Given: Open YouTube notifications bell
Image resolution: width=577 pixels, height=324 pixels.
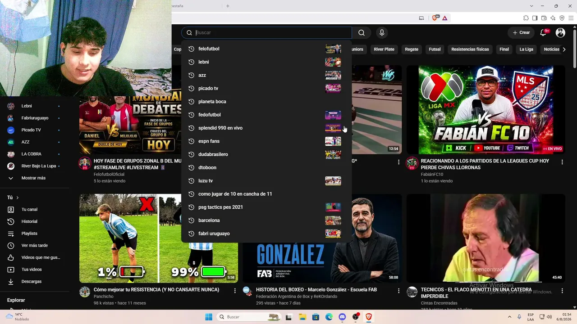Looking at the screenshot, I should 544,32.
